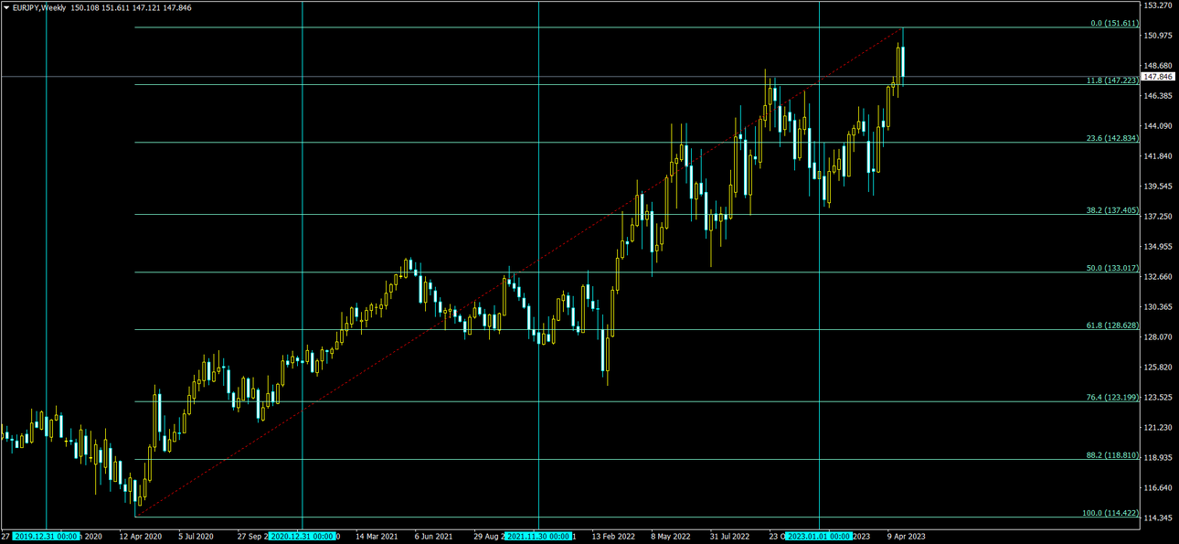Click price axis value 144.090

point(1158,126)
